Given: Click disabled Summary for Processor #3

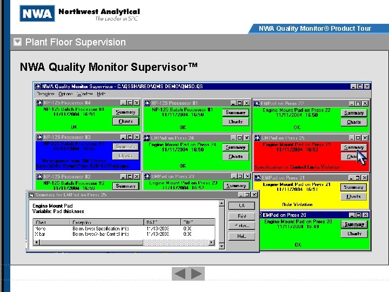Looking at the screenshot, I should (x=126, y=147).
